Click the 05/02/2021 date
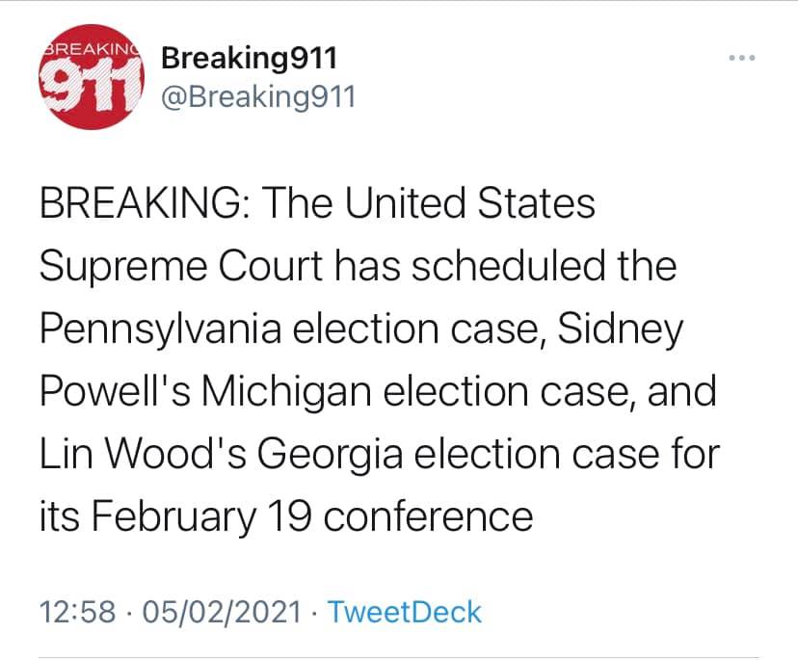This screenshot has width=798, height=660. point(222,612)
